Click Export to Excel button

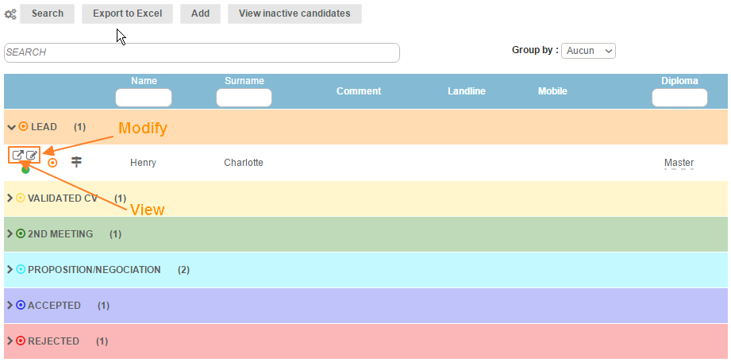[x=127, y=13]
